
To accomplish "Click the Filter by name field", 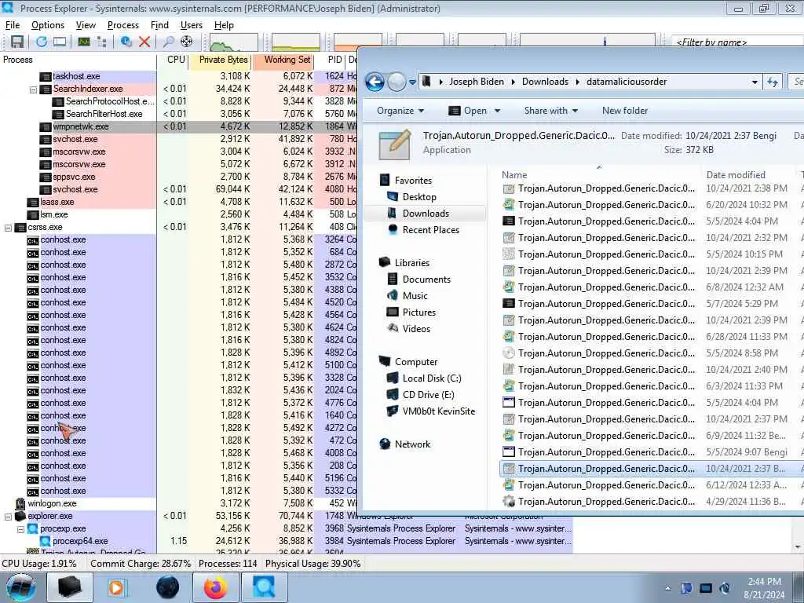I will [737, 42].
